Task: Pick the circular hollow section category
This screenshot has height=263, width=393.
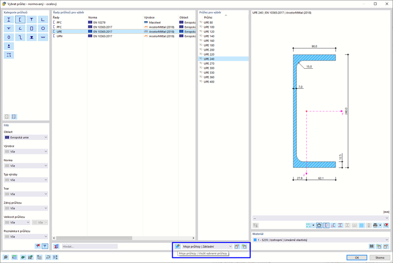Action: tap(43, 28)
